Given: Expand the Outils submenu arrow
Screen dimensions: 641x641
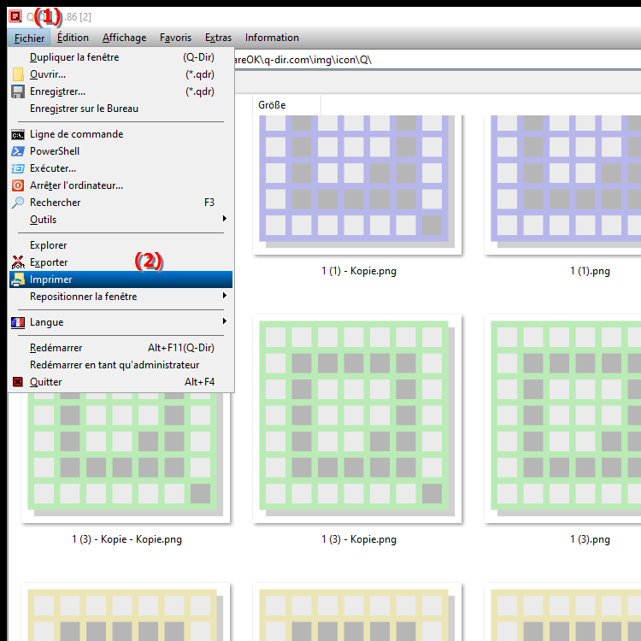Looking at the screenshot, I should (x=225, y=219).
